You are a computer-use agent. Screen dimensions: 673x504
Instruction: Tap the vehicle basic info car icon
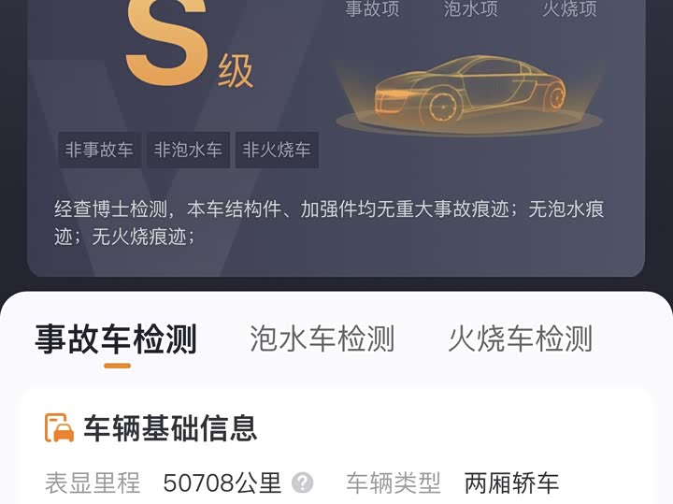(59, 427)
